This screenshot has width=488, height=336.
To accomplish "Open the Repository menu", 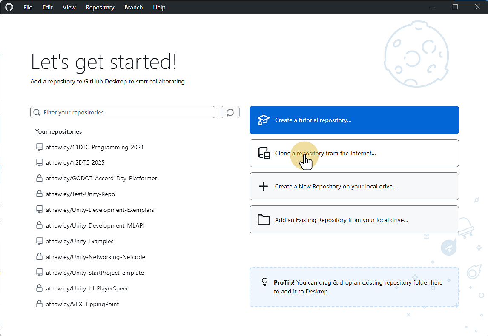I will (x=100, y=7).
